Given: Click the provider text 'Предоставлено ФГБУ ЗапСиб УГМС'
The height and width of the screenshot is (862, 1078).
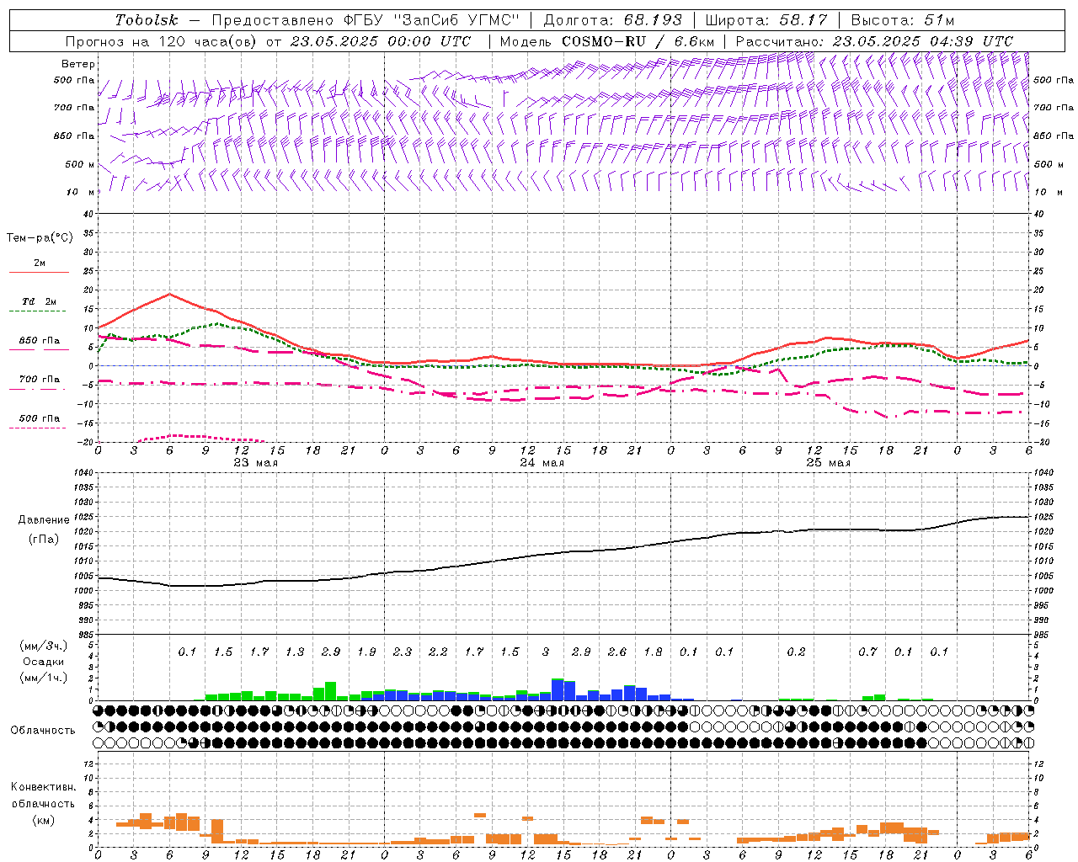Looking at the screenshot, I should coord(366,20).
